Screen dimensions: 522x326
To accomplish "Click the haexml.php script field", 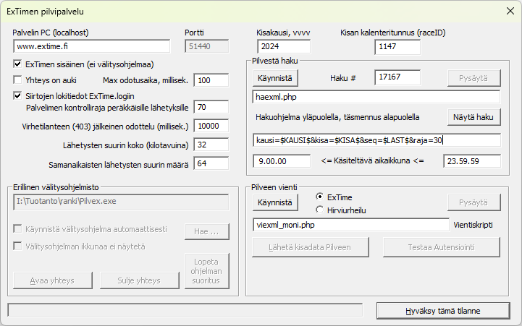I will [x=376, y=97].
